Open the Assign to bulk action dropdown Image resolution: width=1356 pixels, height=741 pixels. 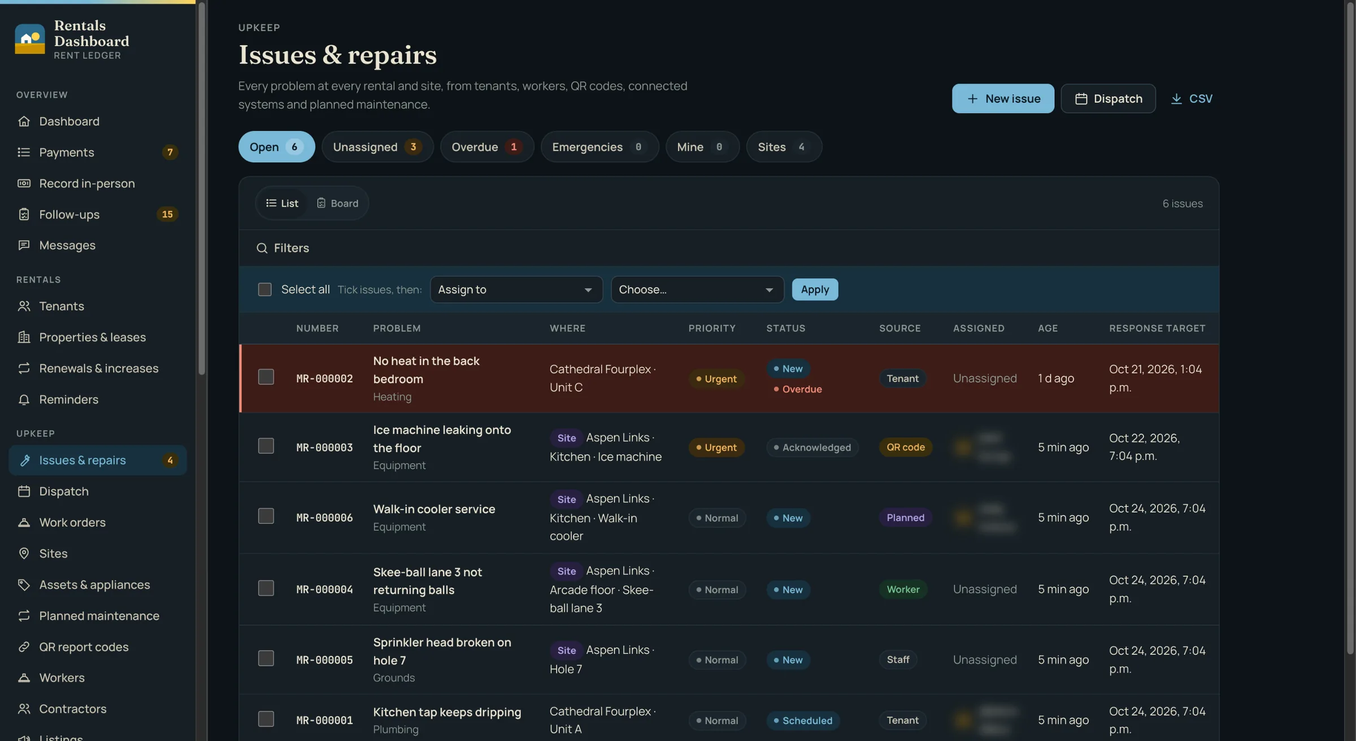516,289
